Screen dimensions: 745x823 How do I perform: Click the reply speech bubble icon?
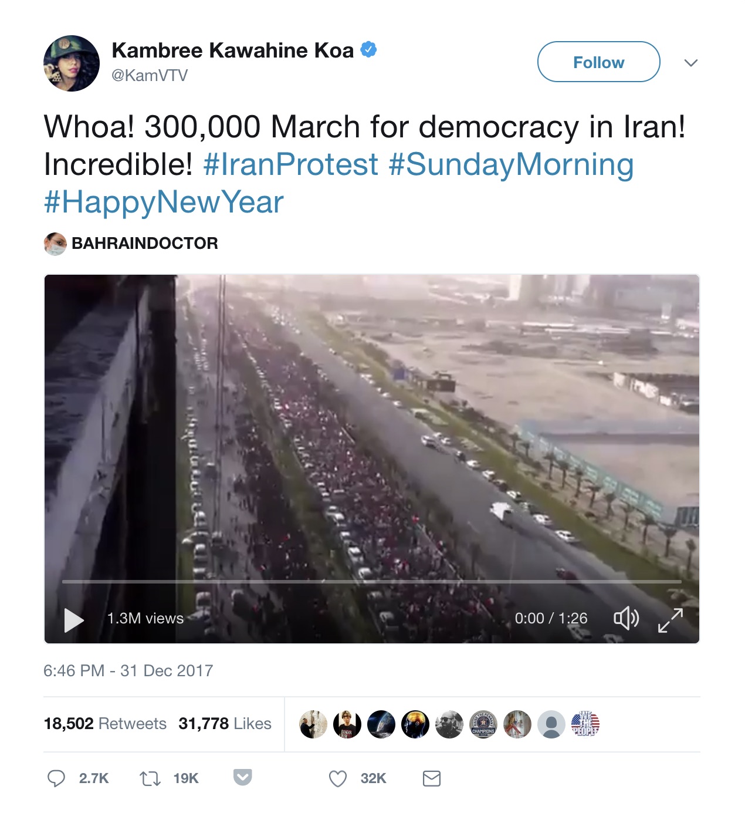pyautogui.click(x=56, y=778)
